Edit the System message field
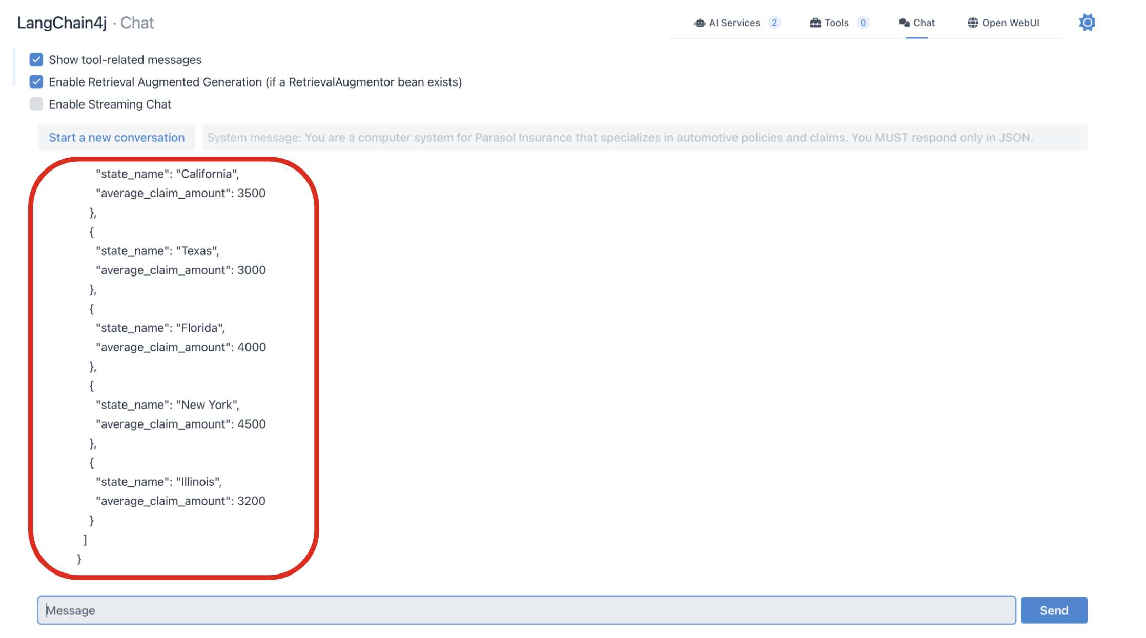This screenshot has height=638, width=1146. (x=645, y=137)
